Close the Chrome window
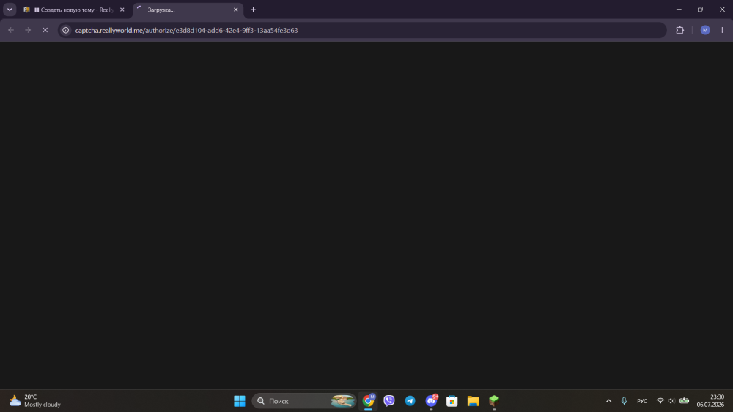Image resolution: width=733 pixels, height=412 pixels. coord(722,10)
